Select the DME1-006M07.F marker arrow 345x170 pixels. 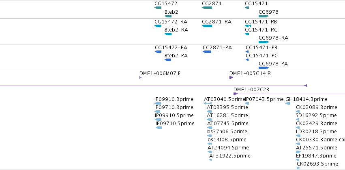click(x=141, y=78)
